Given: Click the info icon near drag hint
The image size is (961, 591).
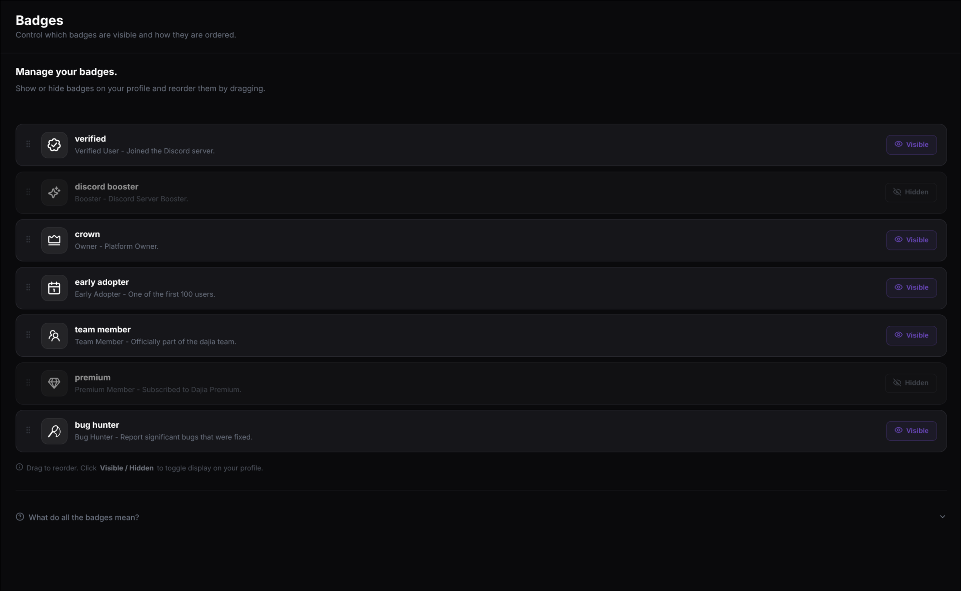Looking at the screenshot, I should point(19,467).
